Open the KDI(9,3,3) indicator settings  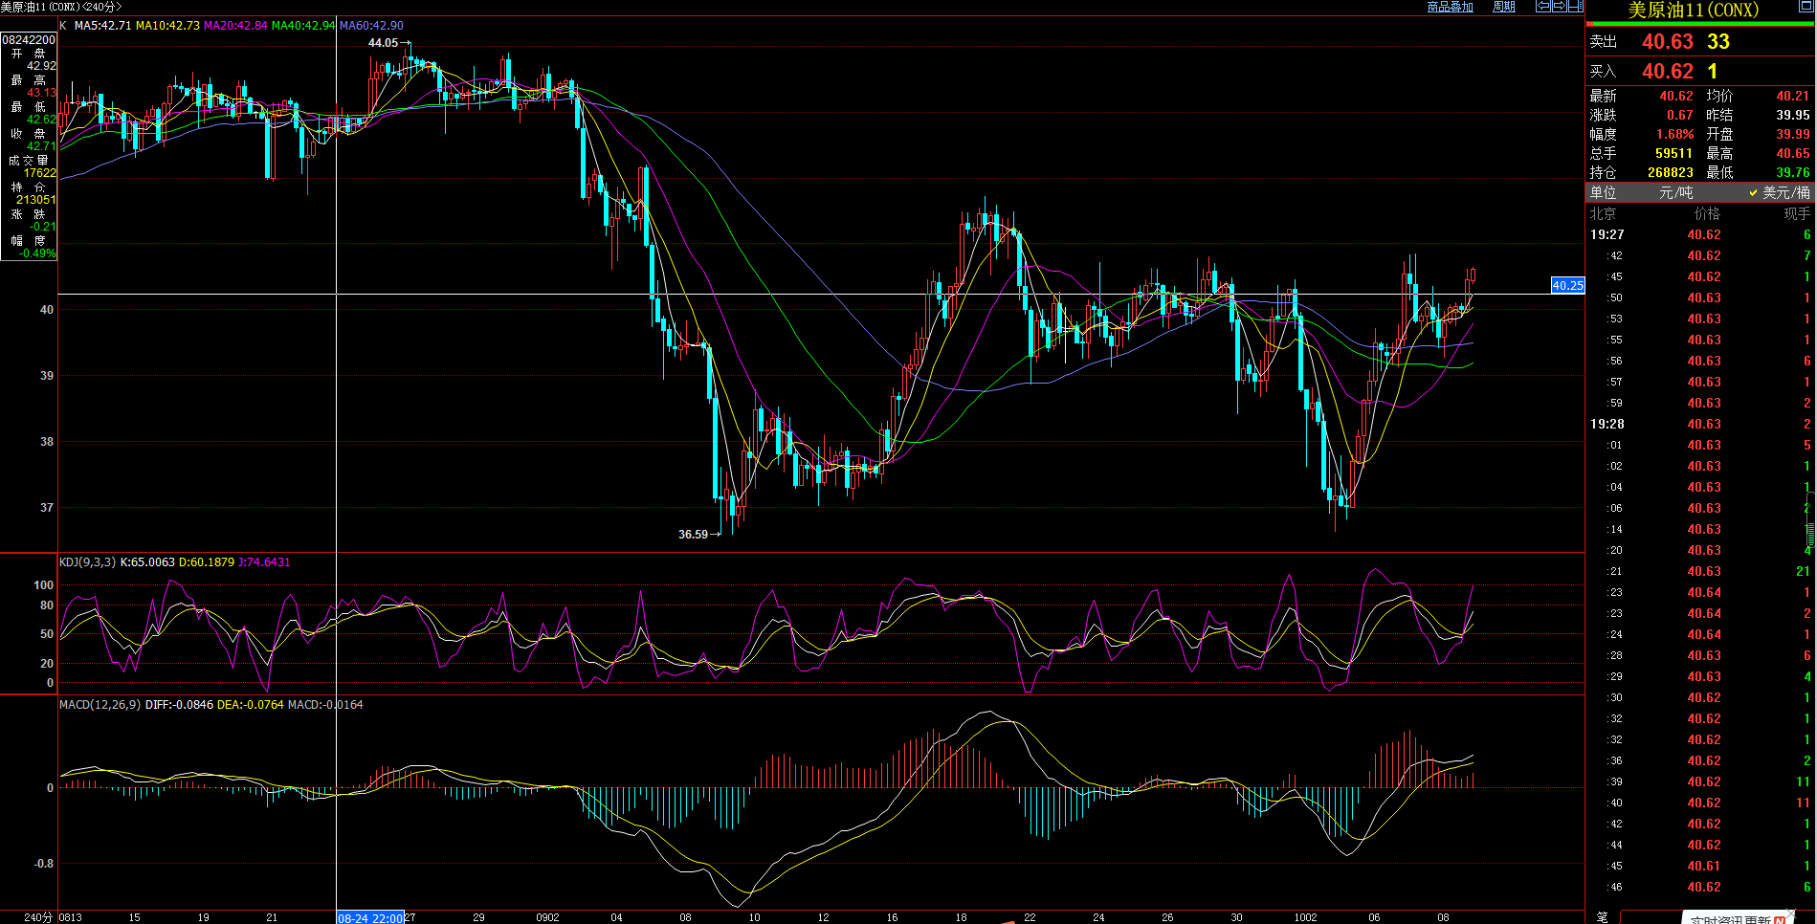(87, 562)
